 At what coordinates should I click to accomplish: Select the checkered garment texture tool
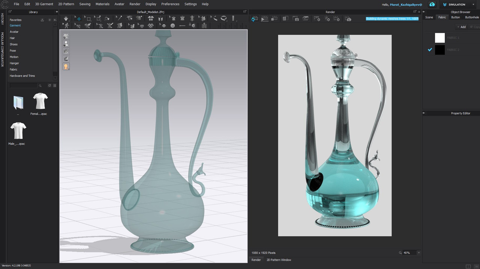coord(150,25)
